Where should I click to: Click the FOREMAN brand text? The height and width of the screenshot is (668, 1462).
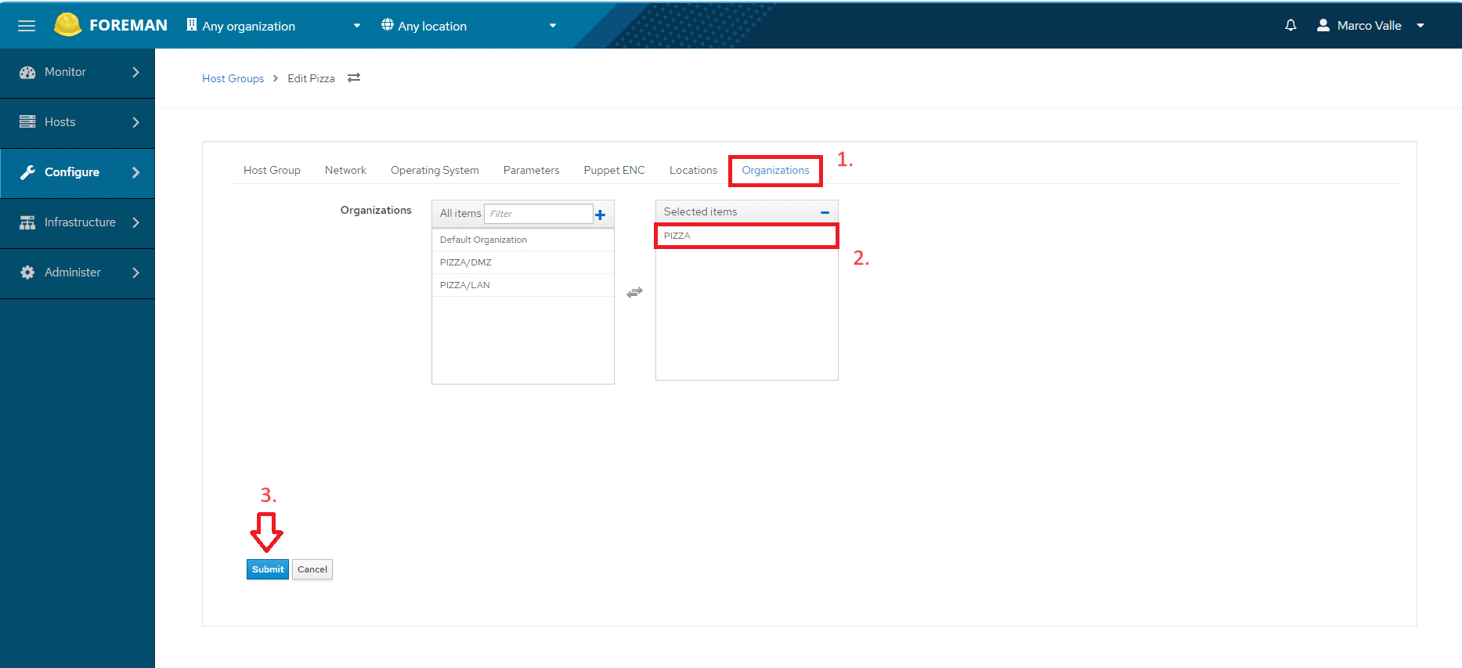coord(128,25)
